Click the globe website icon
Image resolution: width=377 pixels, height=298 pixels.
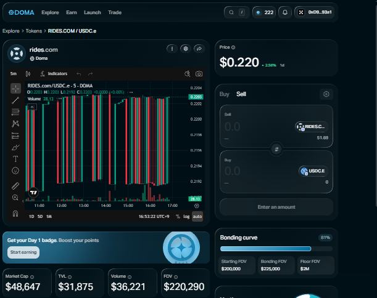pos(186,49)
